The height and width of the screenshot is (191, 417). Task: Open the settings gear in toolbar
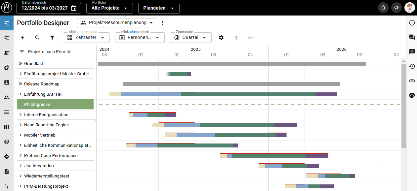[x=221, y=38]
